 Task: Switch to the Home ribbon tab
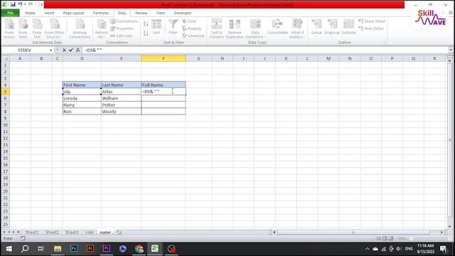(x=30, y=13)
